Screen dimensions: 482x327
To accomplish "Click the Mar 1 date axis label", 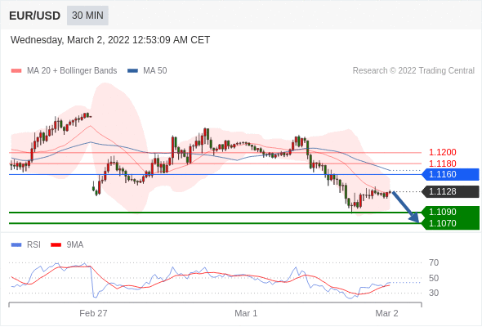I will tap(246, 313).
